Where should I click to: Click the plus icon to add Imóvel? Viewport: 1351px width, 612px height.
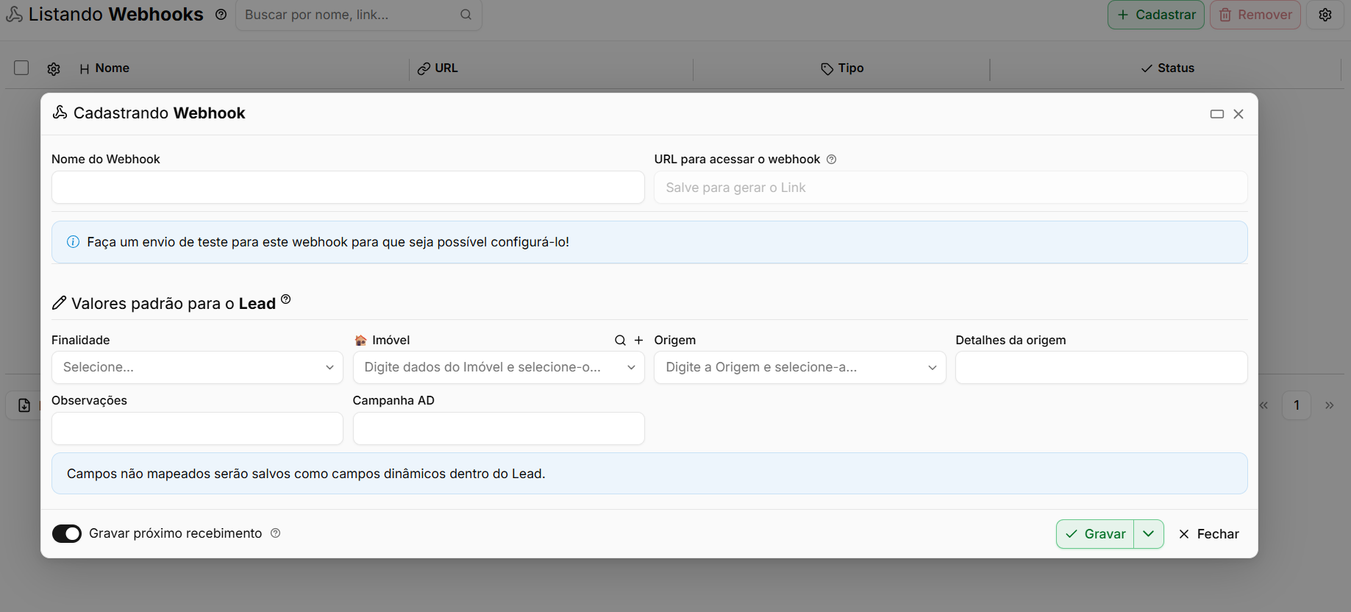[x=638, y=340]
